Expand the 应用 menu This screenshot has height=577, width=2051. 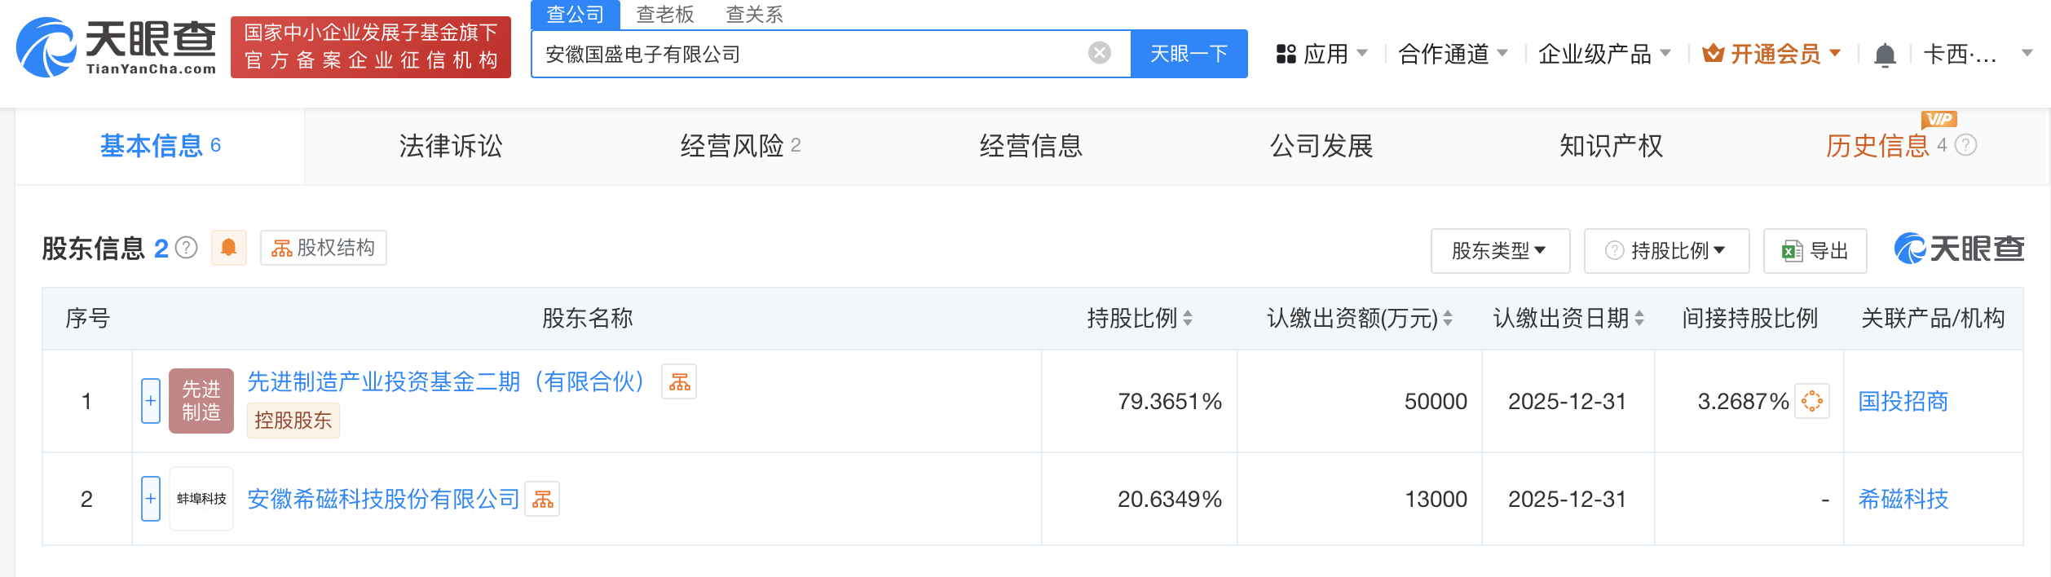1321,54
